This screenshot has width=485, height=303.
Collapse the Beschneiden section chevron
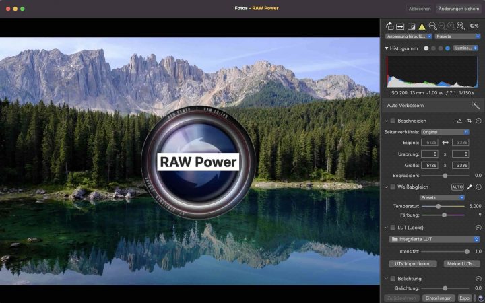(386, 121)
